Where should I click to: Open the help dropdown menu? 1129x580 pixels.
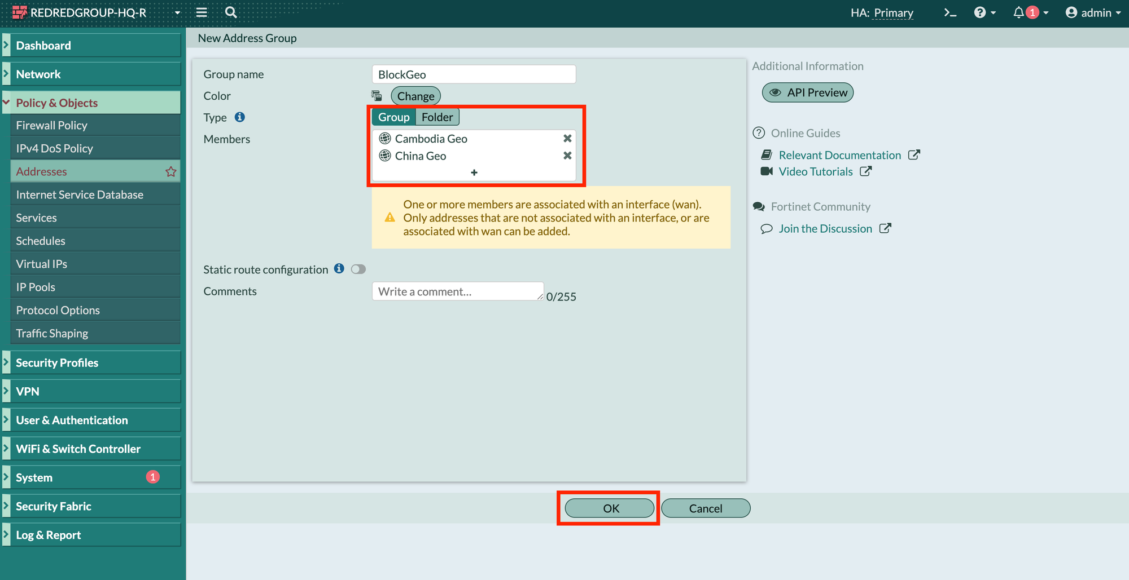coord(984,13)
